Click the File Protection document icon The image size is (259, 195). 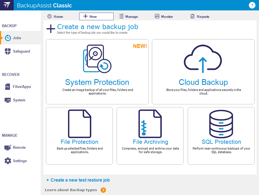tap(80, 123)
